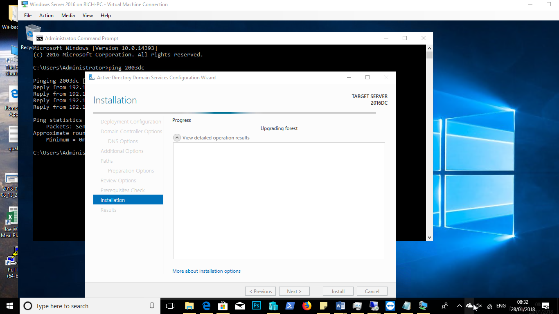Image resolution: width=559 pixels, height=314 pixels.
Task: Open Windows PowerShell taskbar icon
Action: coord(290,306)
